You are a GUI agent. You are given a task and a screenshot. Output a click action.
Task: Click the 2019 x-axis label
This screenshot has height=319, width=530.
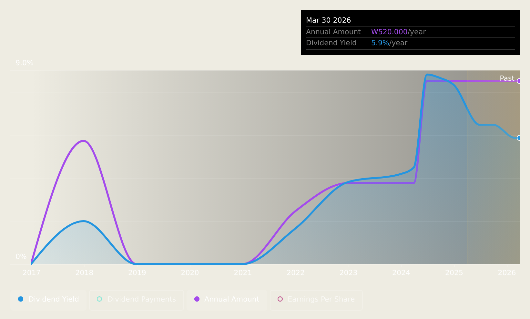pos(137,273)
